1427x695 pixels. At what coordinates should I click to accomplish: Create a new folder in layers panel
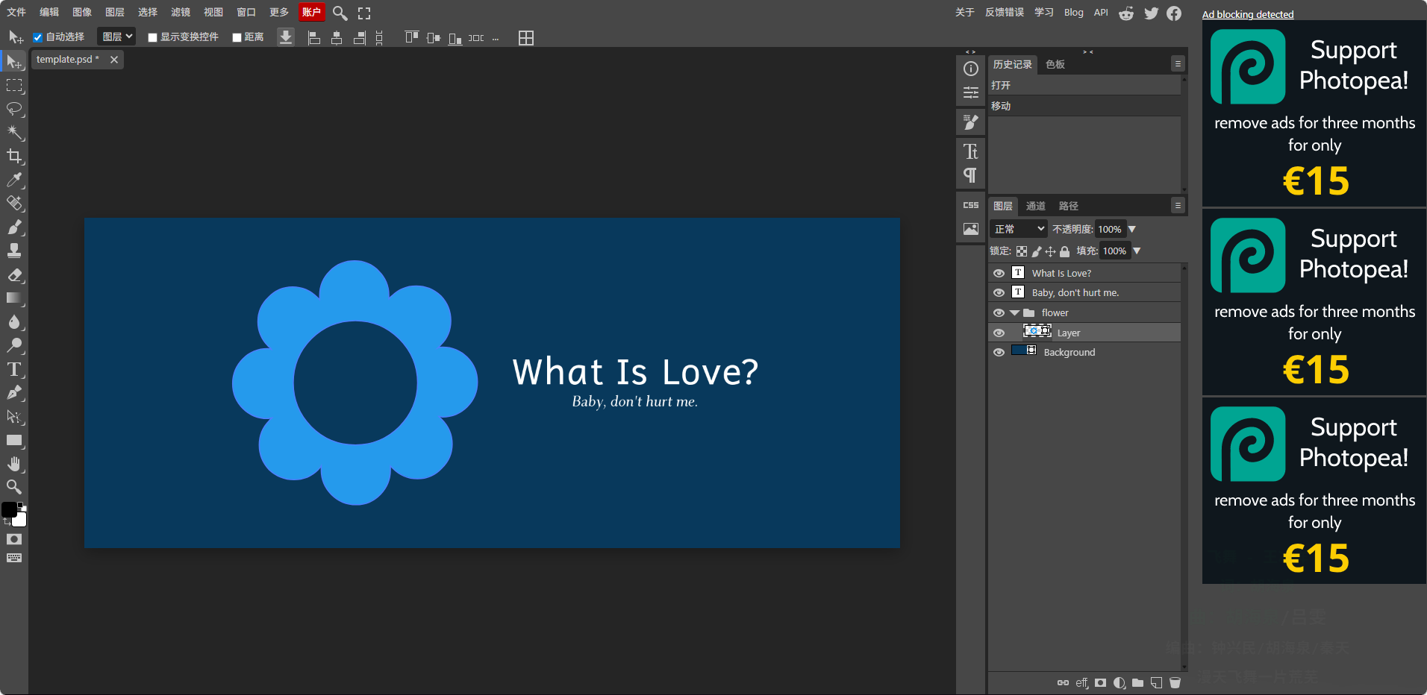1137,682
